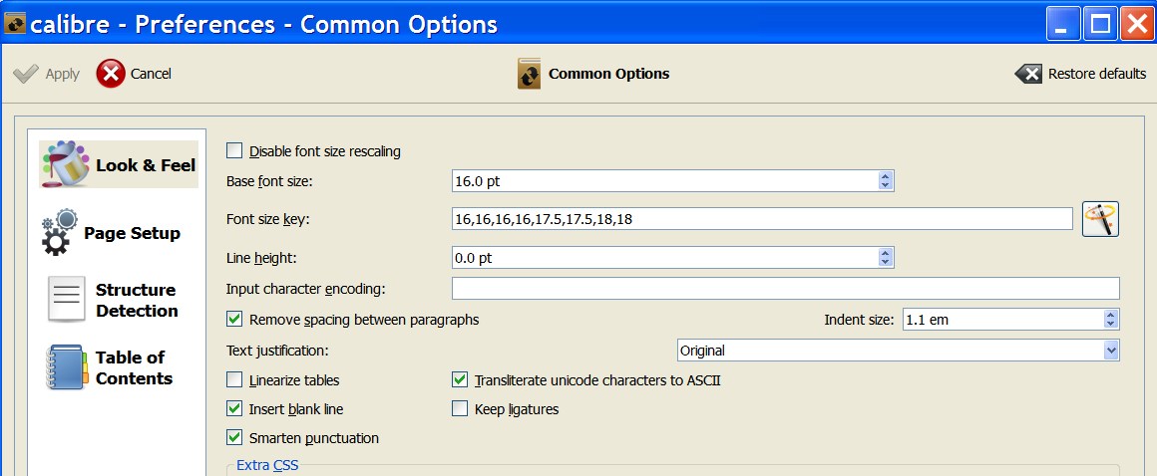Click the Line height spinner arrows
This screenshot has height=476, width=1157.
(x=885, y=258)
